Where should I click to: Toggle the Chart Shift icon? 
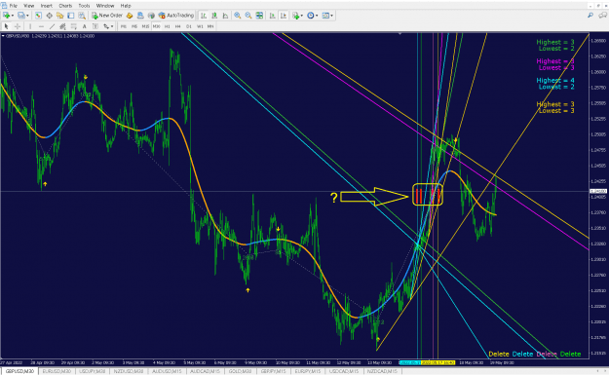point(284,16)
